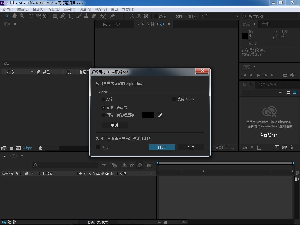Click 切换开关/模式 in timeline
300x225 pixels.
[98, 222]
